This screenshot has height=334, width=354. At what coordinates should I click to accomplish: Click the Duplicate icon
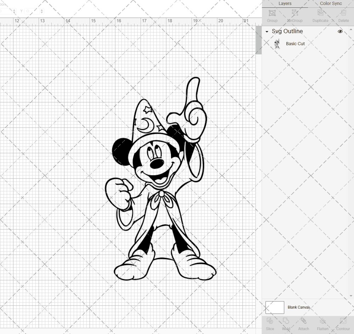(320, 13)
